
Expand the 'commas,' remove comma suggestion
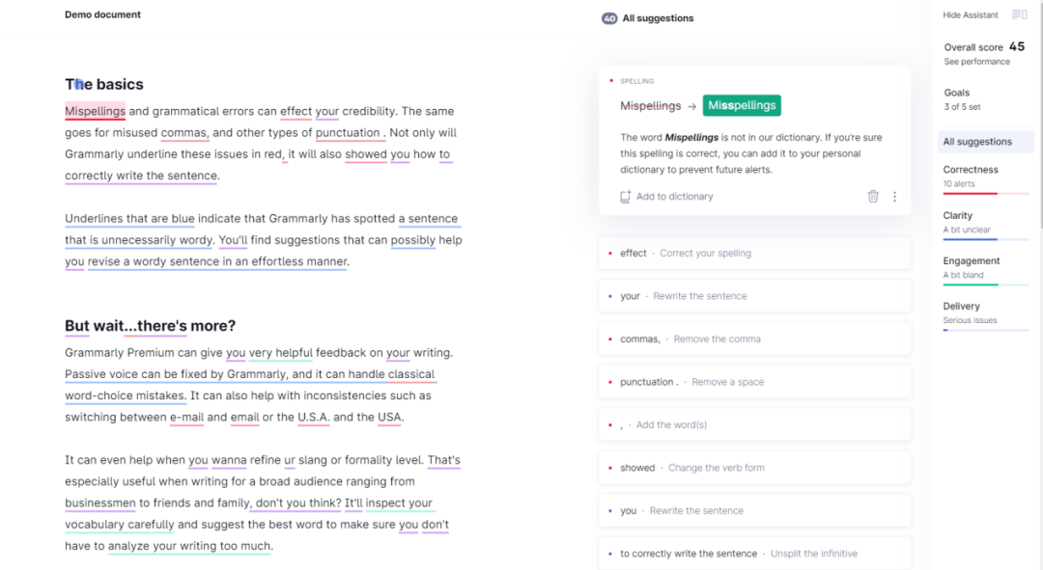(754, 339)
